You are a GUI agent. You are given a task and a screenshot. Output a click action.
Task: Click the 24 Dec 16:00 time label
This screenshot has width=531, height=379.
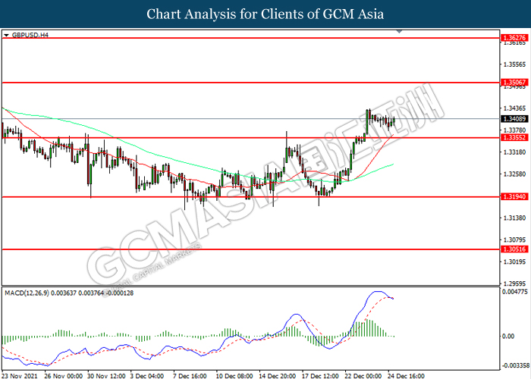[406, 376]
